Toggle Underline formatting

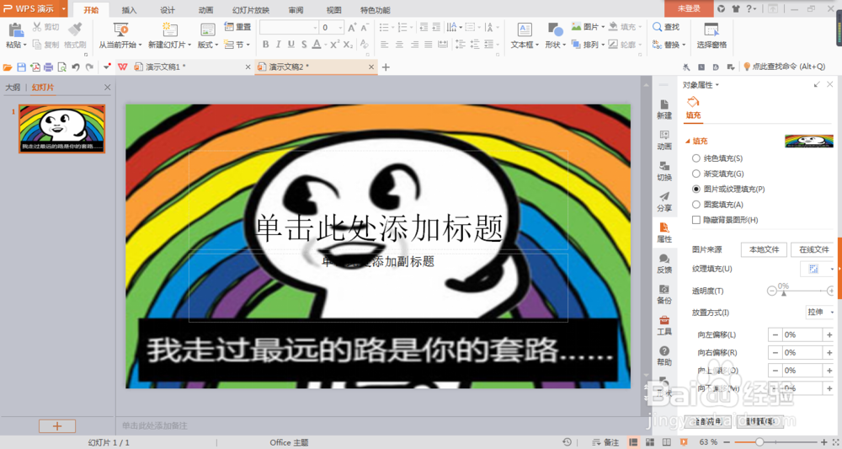click(291, 45)
